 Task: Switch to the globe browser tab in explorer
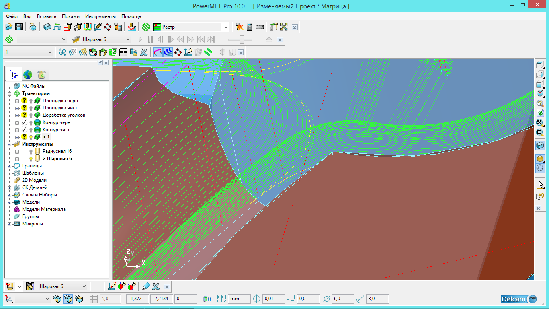click(x=27, y=74)
